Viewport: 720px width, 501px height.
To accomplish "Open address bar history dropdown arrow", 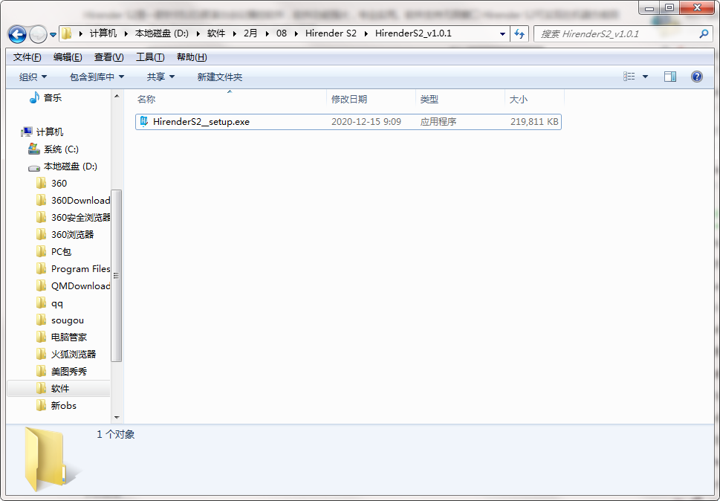I will 502,34.
